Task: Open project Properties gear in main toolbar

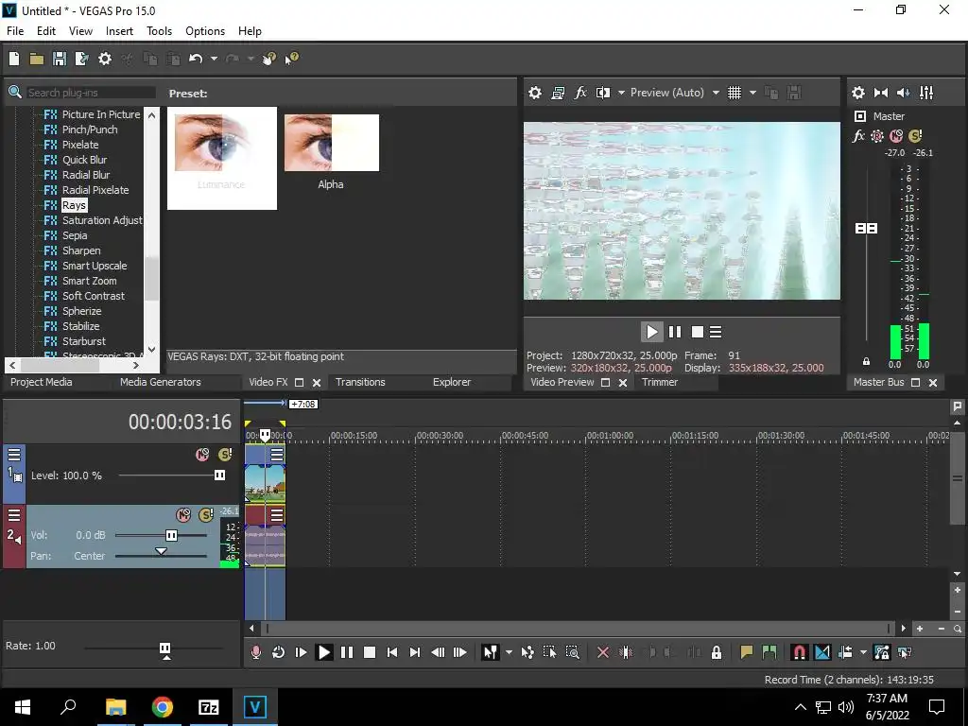Action: [105, 59]
